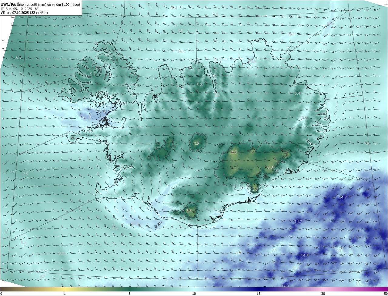Click the 5.7 value over the Westfjords
The image size is (388, 296).
click(x=93, y=74)
